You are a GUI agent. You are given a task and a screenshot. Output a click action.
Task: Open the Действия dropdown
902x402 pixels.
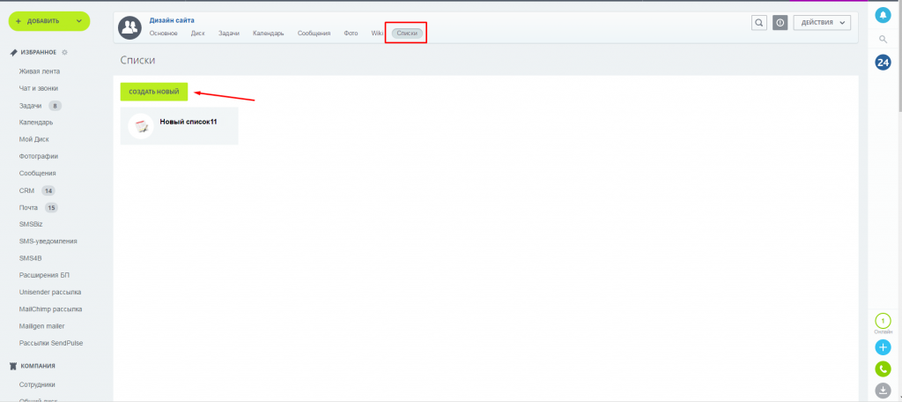(822, 22)
